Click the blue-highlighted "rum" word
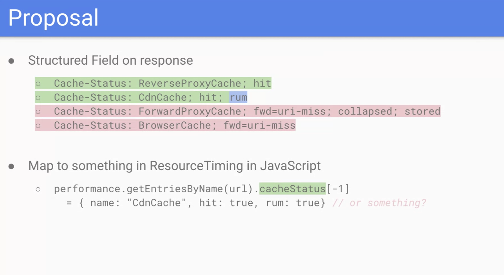504x275 pixels. coord(238,97)
